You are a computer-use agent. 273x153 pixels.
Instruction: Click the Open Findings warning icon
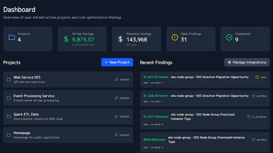click(x=175, y=37)
